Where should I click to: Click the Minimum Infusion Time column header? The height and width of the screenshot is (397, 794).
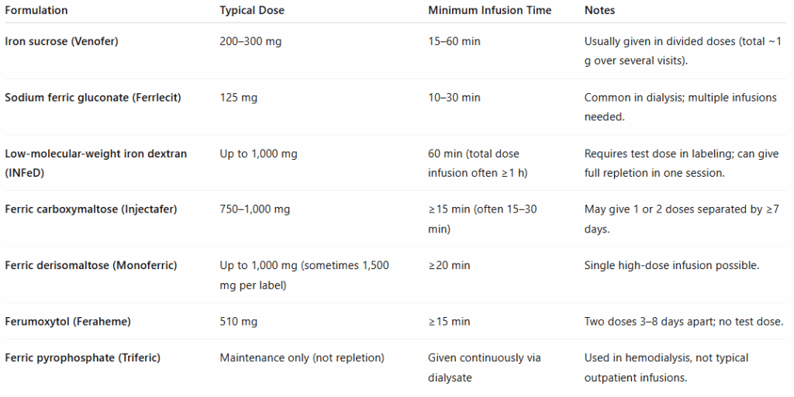tap(490, 11)
